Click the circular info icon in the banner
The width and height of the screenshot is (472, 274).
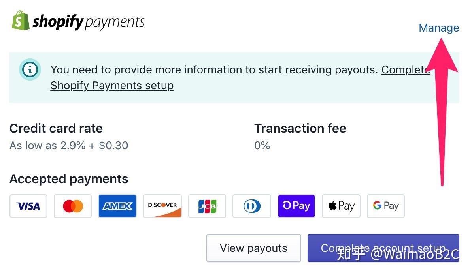tap(30, 69)
